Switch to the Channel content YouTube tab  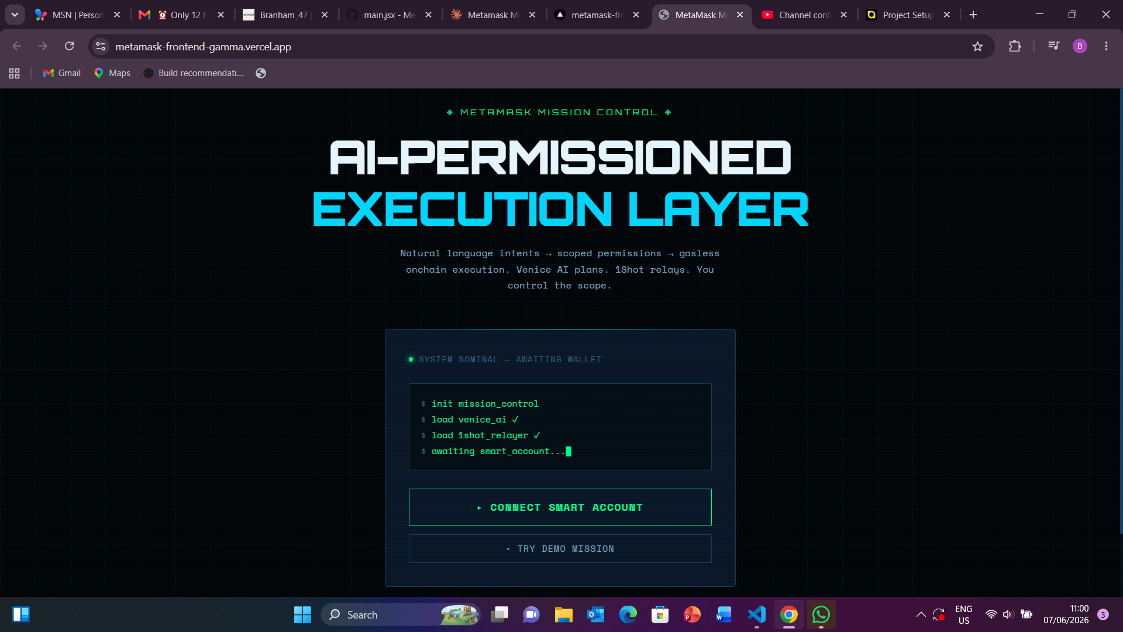[803, 15]
